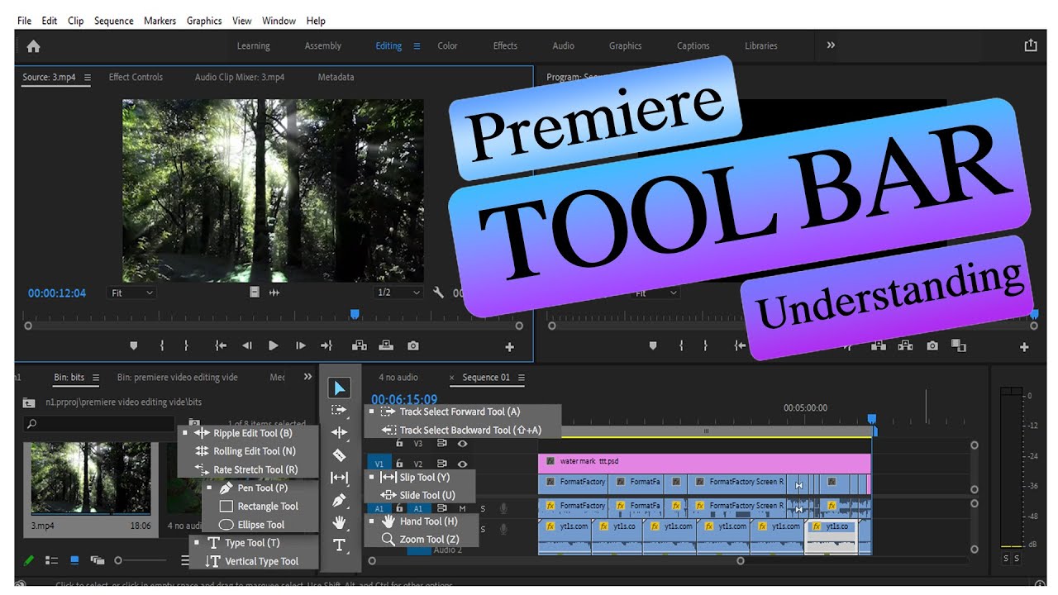This screenshot has width=1058, height=595.
Task: Toggle the V2 track lock
Action: (400, 464)
